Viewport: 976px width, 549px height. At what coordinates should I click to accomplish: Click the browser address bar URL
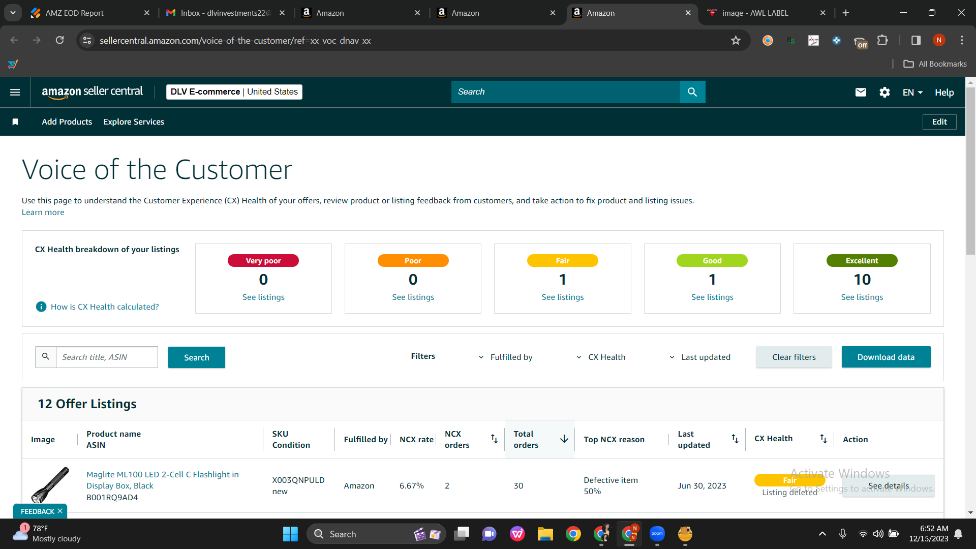pyautogui.click(x=235, y=41)
